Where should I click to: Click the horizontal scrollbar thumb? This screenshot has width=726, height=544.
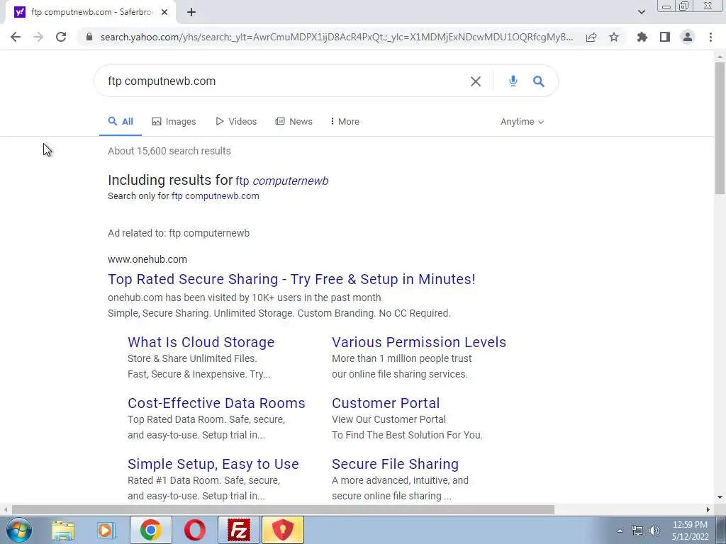(x=283, y=510)
